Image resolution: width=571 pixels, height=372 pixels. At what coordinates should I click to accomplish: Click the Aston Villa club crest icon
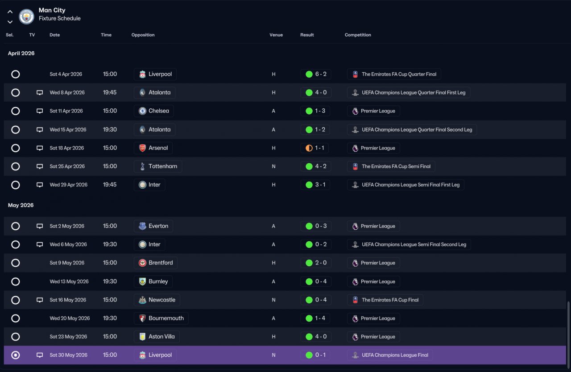tap(142, 337)
